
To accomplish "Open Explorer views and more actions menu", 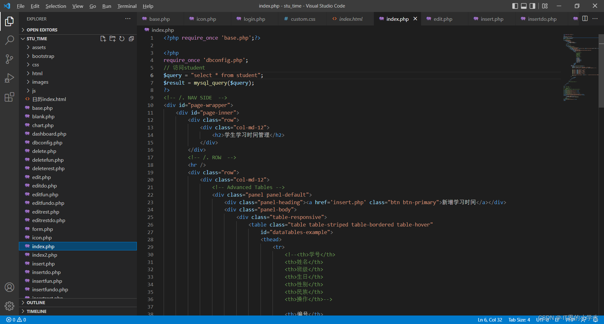I will tap(128, 19).
